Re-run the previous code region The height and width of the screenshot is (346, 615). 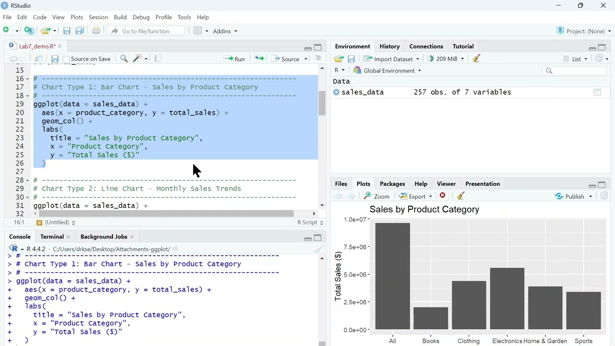[259, 59]
